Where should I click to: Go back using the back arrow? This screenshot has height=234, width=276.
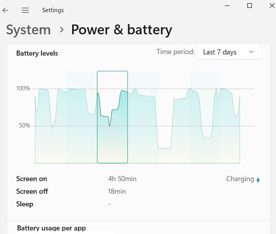tap(6, 10)
